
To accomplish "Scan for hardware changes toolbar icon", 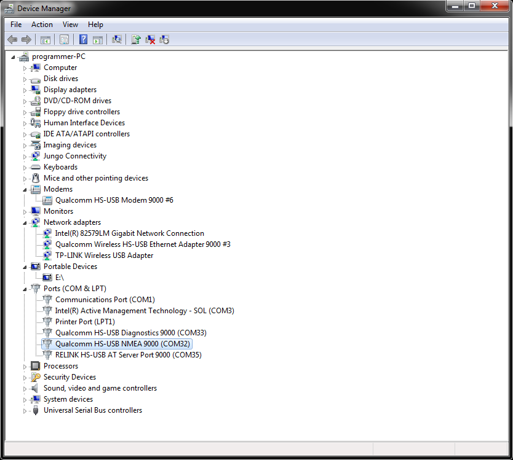I will click(x=116, y=40).
